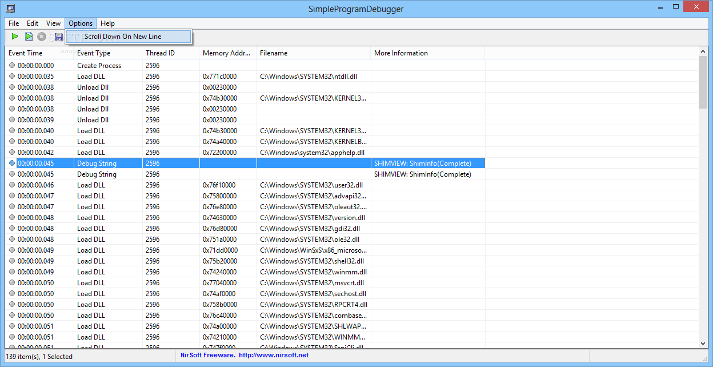
Task: Open the Help menu
Action: tap(107, 23)
